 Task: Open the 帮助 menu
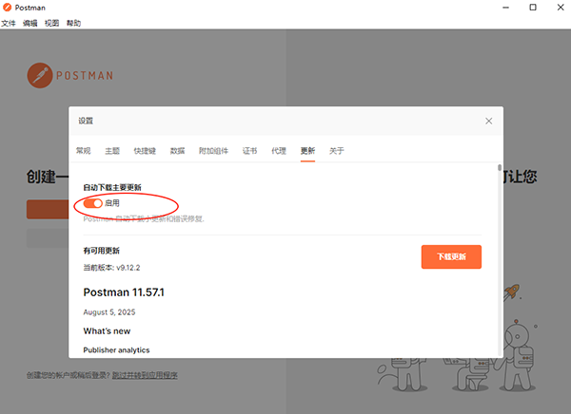(74, 23)
